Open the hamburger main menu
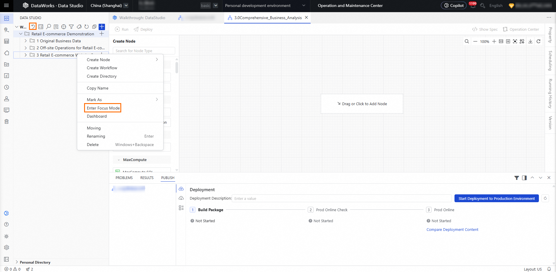The width and height of the screenshot is (556, 272). (x=6, y=6)
